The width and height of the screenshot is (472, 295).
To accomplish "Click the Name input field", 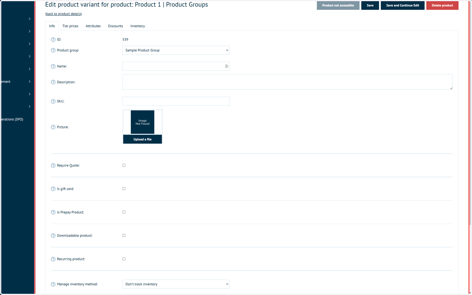I will 176,66.
